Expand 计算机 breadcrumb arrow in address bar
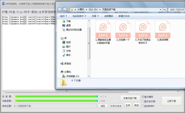The height and width of the screenshot is (113, 185). coord(86,10)
